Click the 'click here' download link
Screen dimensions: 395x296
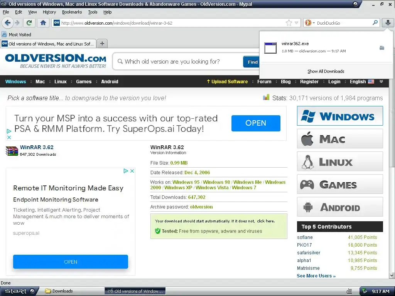[x=265, y=221]
